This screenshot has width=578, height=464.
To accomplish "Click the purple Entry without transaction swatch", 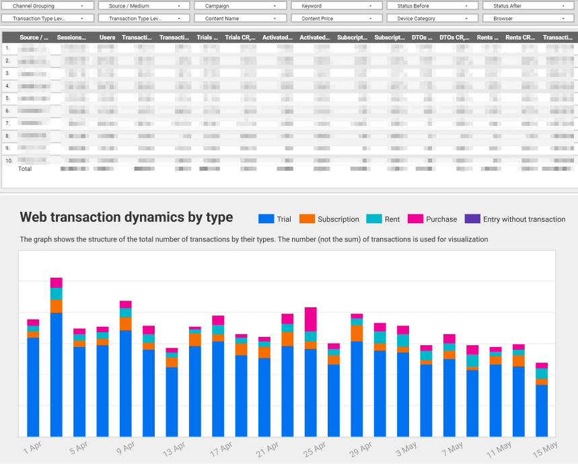I will pos(472,219).
